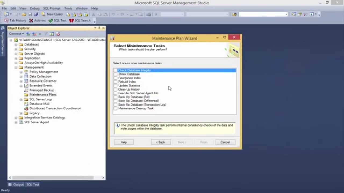
Task: Select Back Up Database (Transaction Log) in the list
Action: click(x=142, y=105)
